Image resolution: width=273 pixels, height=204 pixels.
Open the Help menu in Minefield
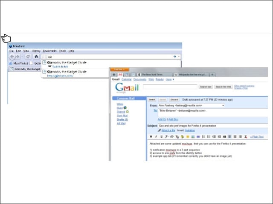[71, 51]
